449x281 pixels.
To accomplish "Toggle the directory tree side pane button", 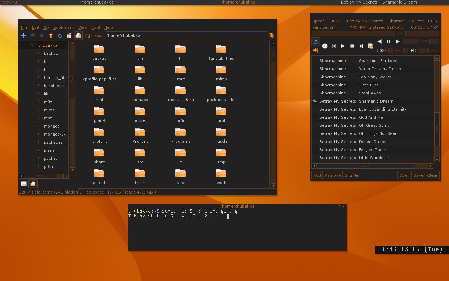I will pos(33,184).
